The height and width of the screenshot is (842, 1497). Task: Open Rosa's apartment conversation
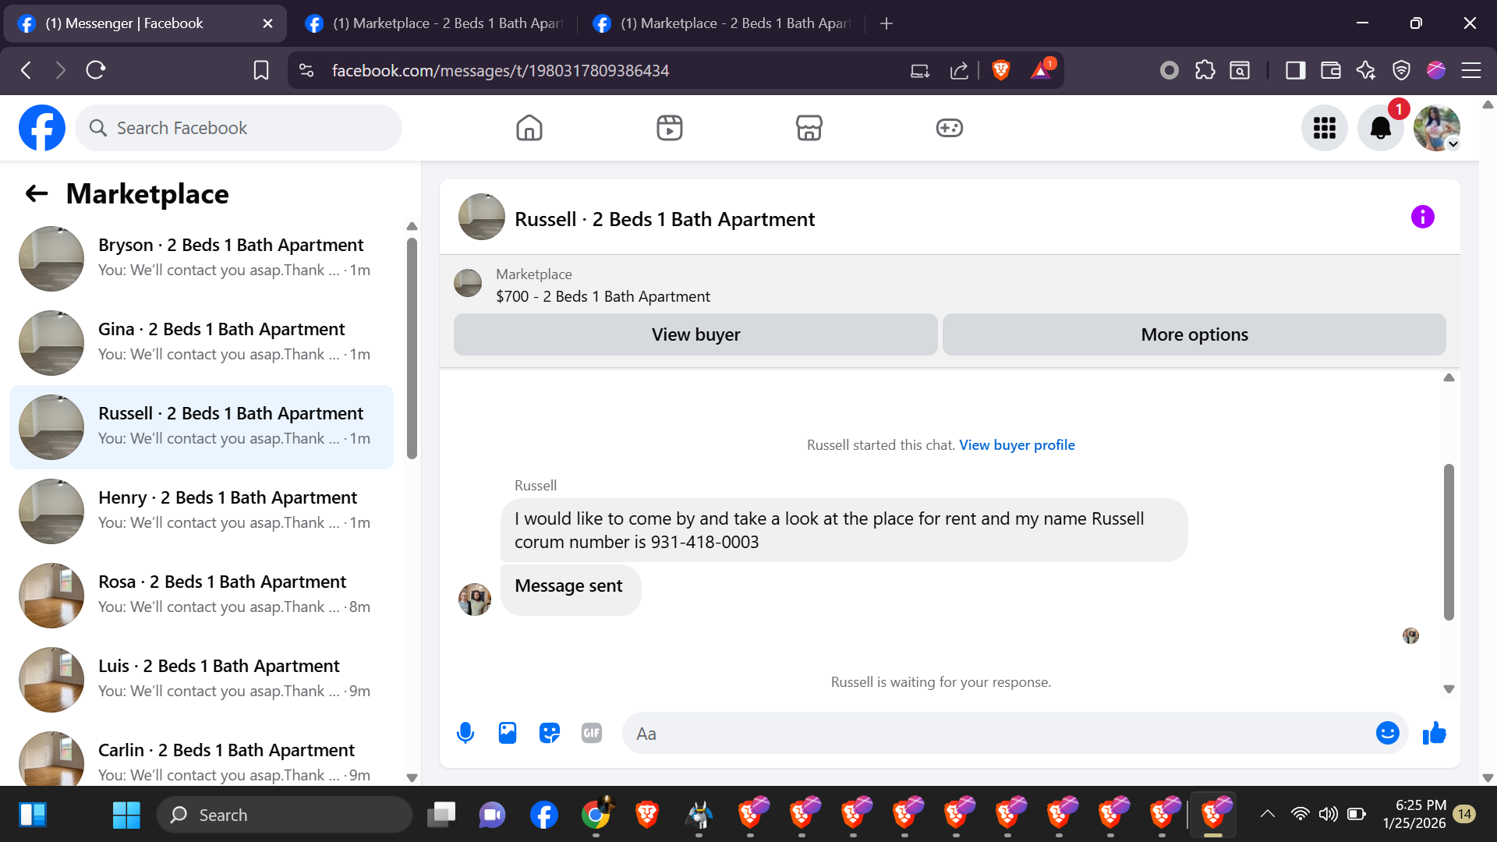tap(201, 596)
